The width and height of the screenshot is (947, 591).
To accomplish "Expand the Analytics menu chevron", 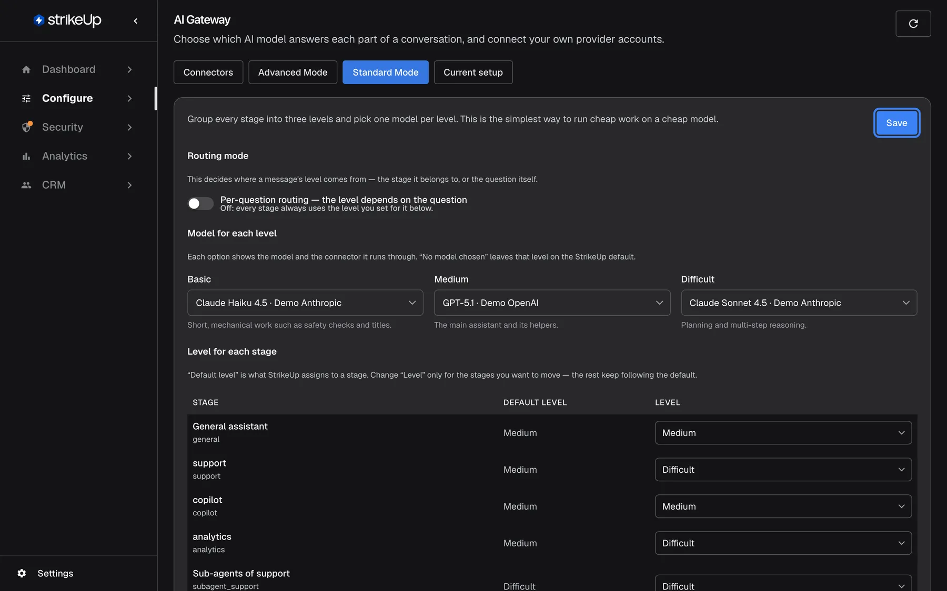I will pyautogui.click(x=129, y=156).
